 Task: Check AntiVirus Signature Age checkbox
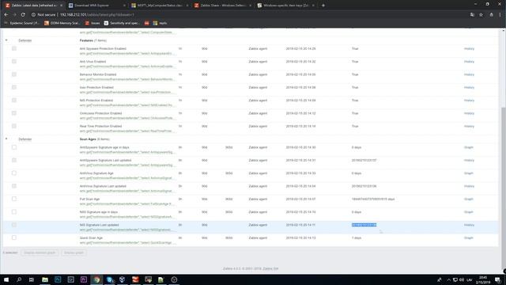[14, 173]
